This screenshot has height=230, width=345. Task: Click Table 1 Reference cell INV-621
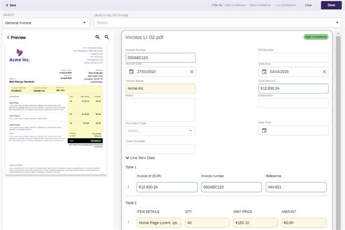296,187
